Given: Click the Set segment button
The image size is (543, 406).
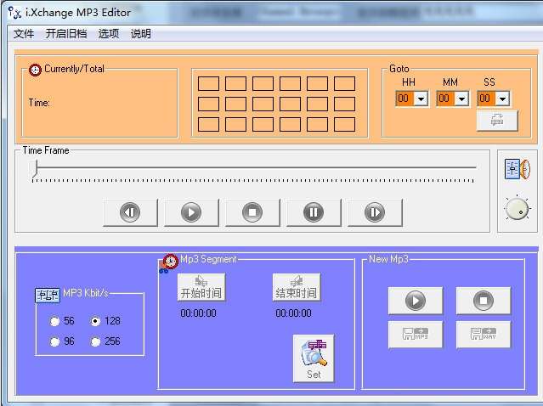Looking at the screenshot, I should tap(314, 358).
